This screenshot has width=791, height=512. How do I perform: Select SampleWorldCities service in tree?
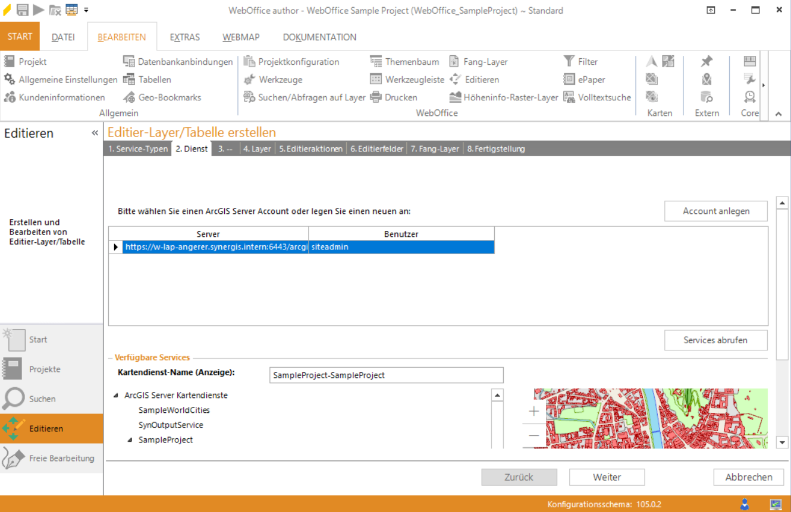(x=174, y=410)
